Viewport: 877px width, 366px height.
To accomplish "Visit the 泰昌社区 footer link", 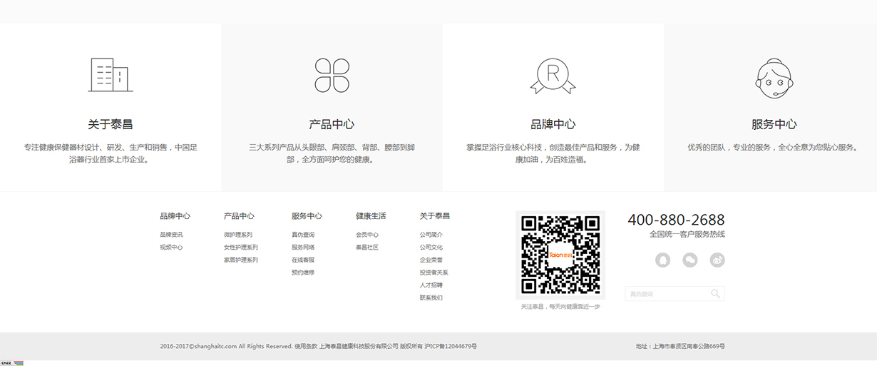I will pyautogui.click(x=367, y=248).
